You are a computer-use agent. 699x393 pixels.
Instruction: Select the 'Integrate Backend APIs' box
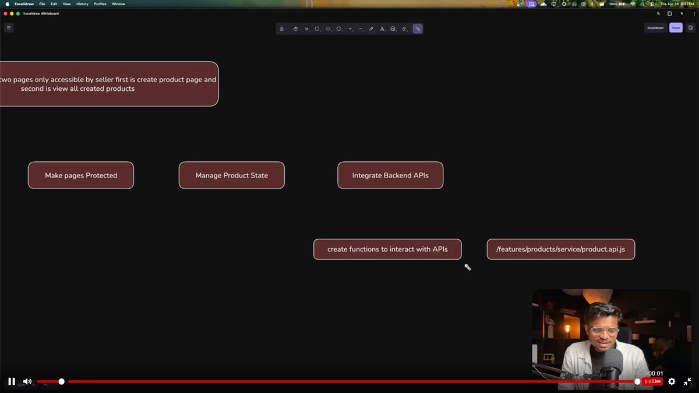(390, 175)
